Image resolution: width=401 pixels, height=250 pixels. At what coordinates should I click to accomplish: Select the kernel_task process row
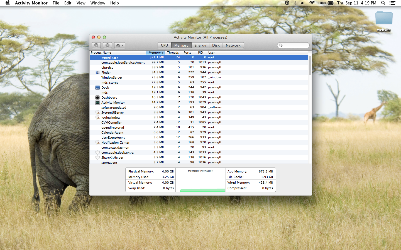199,57
